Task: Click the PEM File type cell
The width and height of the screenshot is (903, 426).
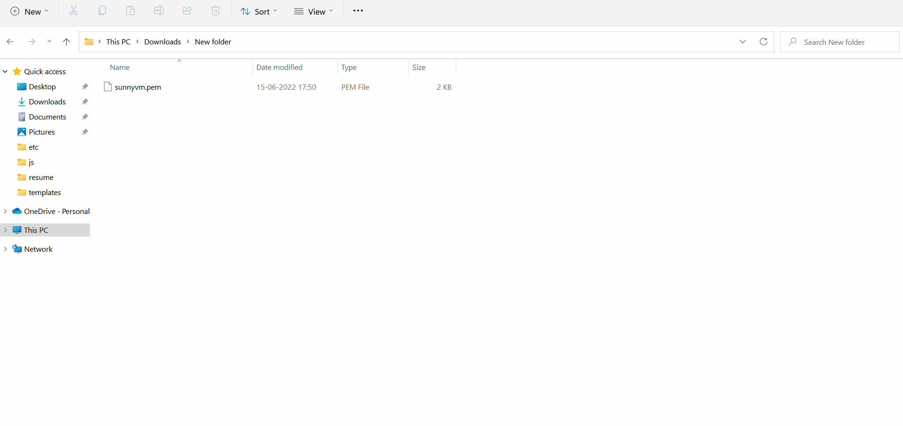Action: 356,87
